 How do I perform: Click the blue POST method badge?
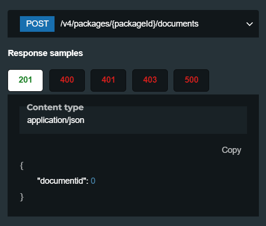click(x=37, y=24)
